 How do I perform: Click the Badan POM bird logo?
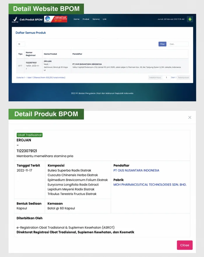coord(15,19)
